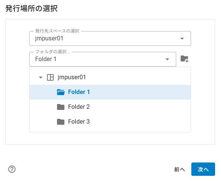This screenshot has height=181, width=221.
Task: Open the 発行先スペースの選択 dropdown arrow
Action: click(182, 38)
